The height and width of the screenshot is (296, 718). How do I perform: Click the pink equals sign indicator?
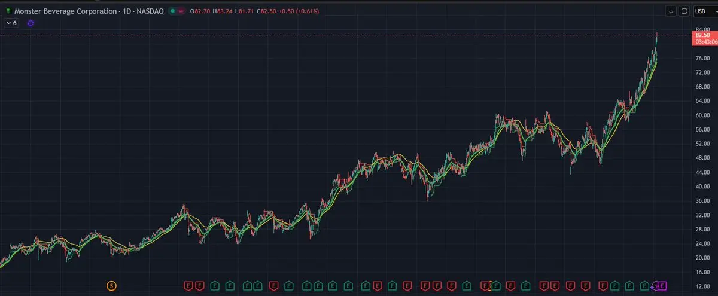click(x=181, y=11)
